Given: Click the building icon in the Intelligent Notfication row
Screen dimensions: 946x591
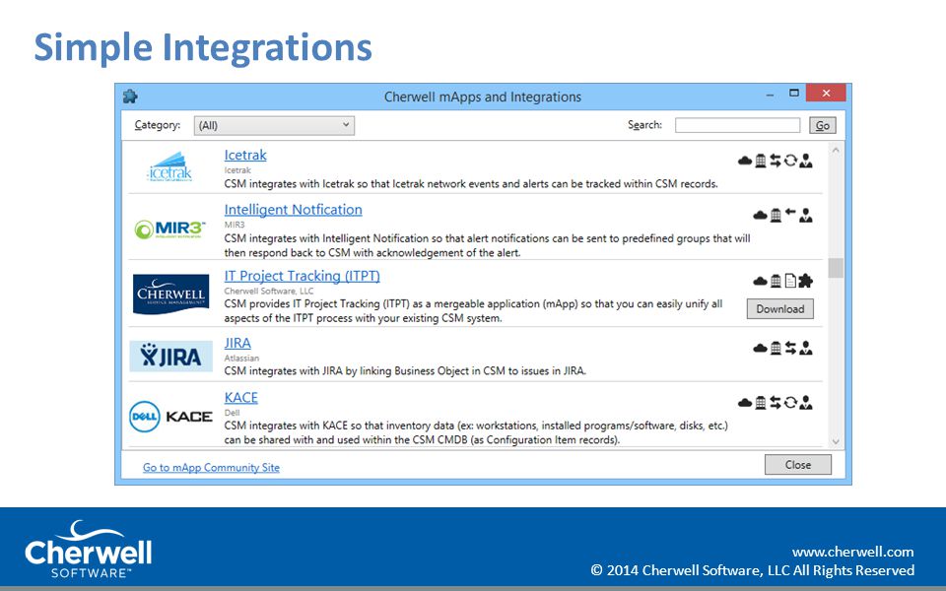Looking at the screenshot, I should [776, 216].
